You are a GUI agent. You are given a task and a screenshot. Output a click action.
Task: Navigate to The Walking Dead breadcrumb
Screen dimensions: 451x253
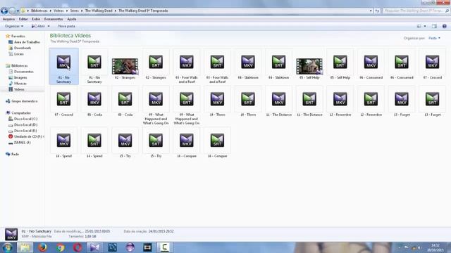[x=99, y=11]
